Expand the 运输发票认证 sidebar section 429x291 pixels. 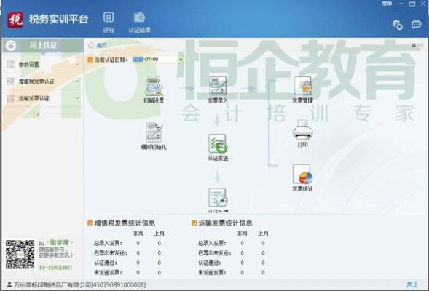(42, 98)
